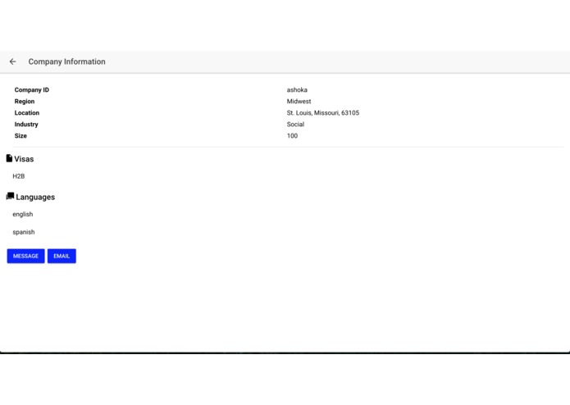Select the english language entry
Viewport: 570px width, 405px height.
pos(22,214)
